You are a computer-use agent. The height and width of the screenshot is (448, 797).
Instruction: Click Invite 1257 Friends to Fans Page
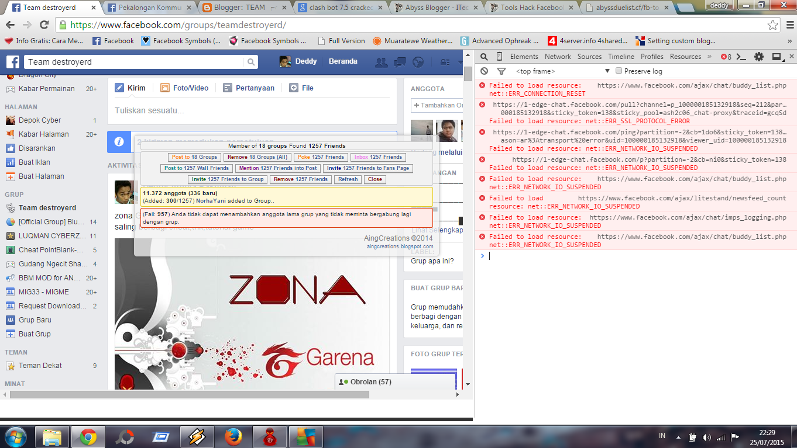pos(368,168)
